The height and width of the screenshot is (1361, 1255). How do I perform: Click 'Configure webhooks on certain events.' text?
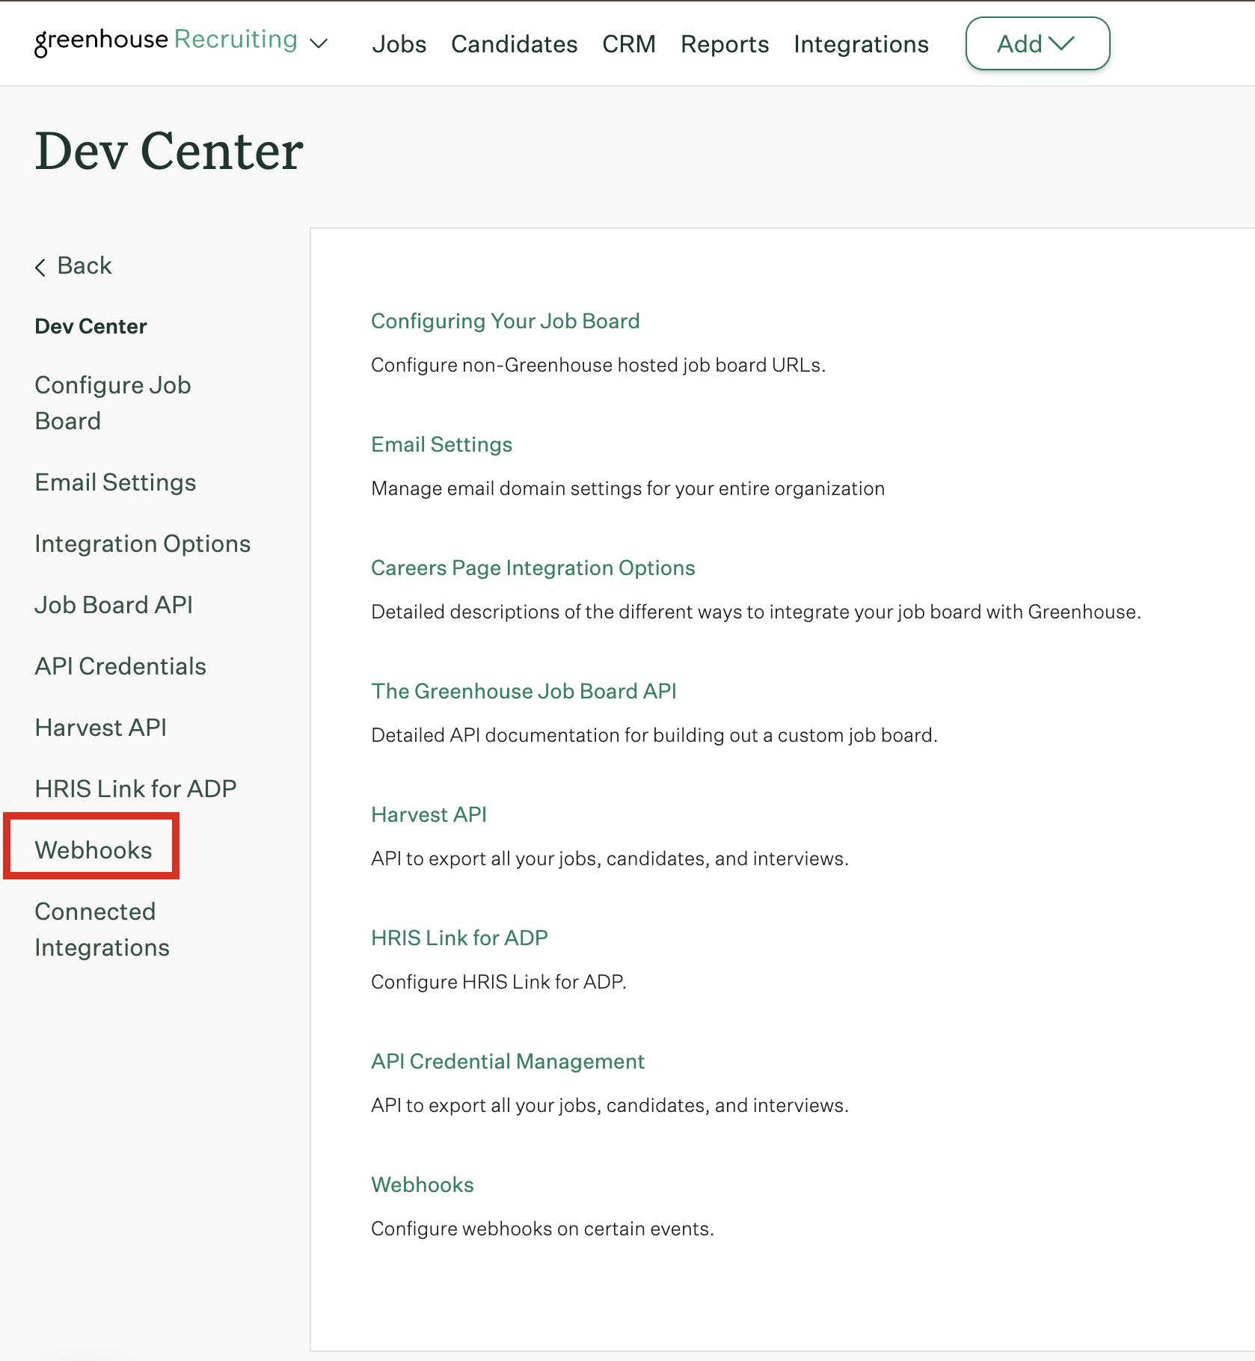click(x=543, y=1229)
